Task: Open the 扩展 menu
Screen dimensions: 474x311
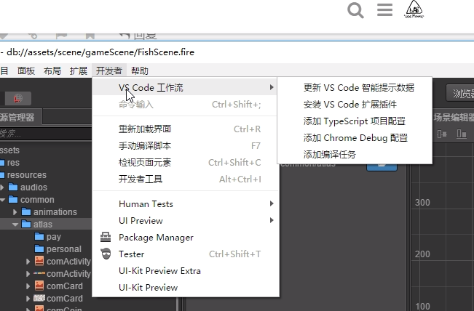Action: click(79, 71)
